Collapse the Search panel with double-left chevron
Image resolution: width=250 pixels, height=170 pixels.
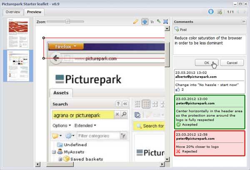click(x=125, y=104)
